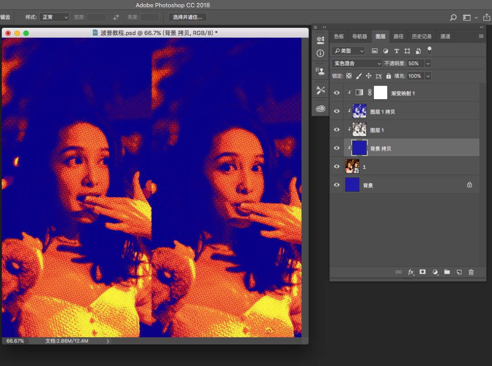Image resolution: width=492 pixels, height=366 pixels.
Task: Select the 渐变映射 1 layer name
Action: coord(403,93)
